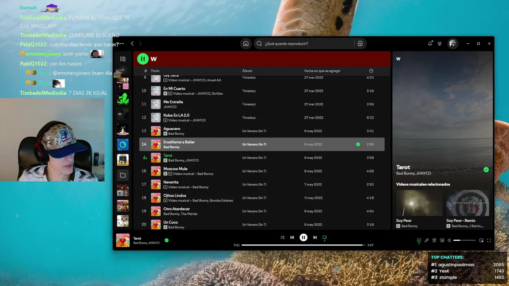The height and width of the screenshot is (286, 509).
Task: Open the three-dots app menu
Action: point(121,44)
